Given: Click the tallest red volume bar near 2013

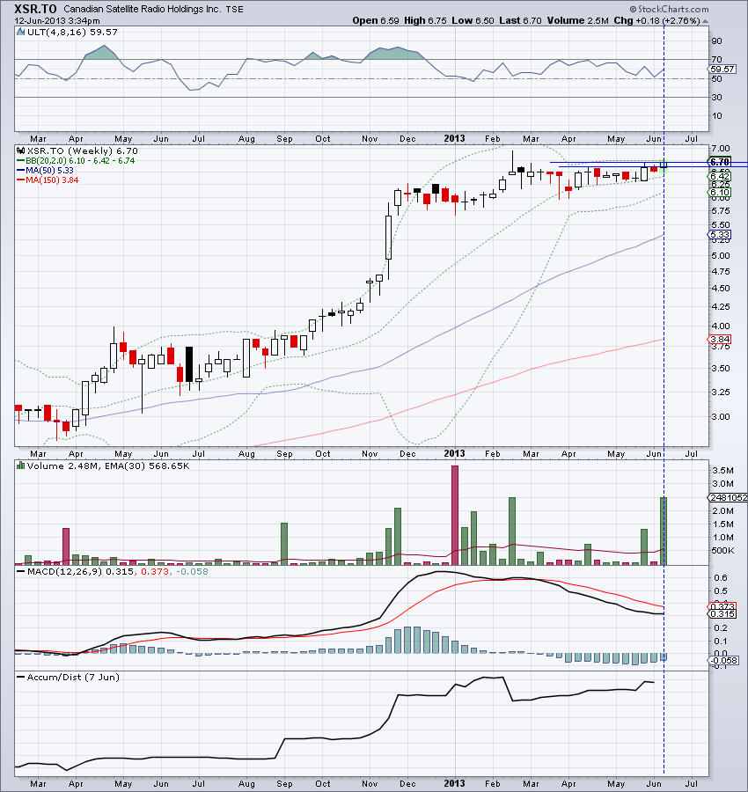Looking at the screenshot, I should click(455, 515).
